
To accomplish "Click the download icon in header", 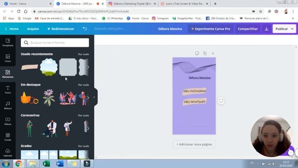I will pyautogui.click(x=266, y=29).
